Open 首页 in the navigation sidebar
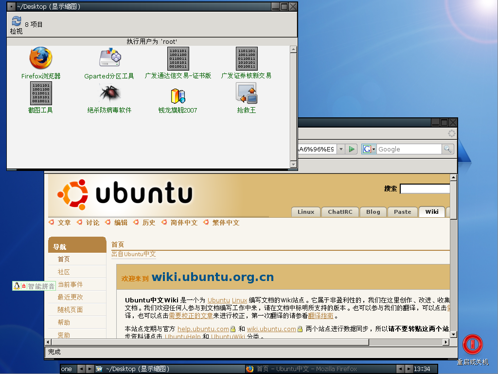 64,259
